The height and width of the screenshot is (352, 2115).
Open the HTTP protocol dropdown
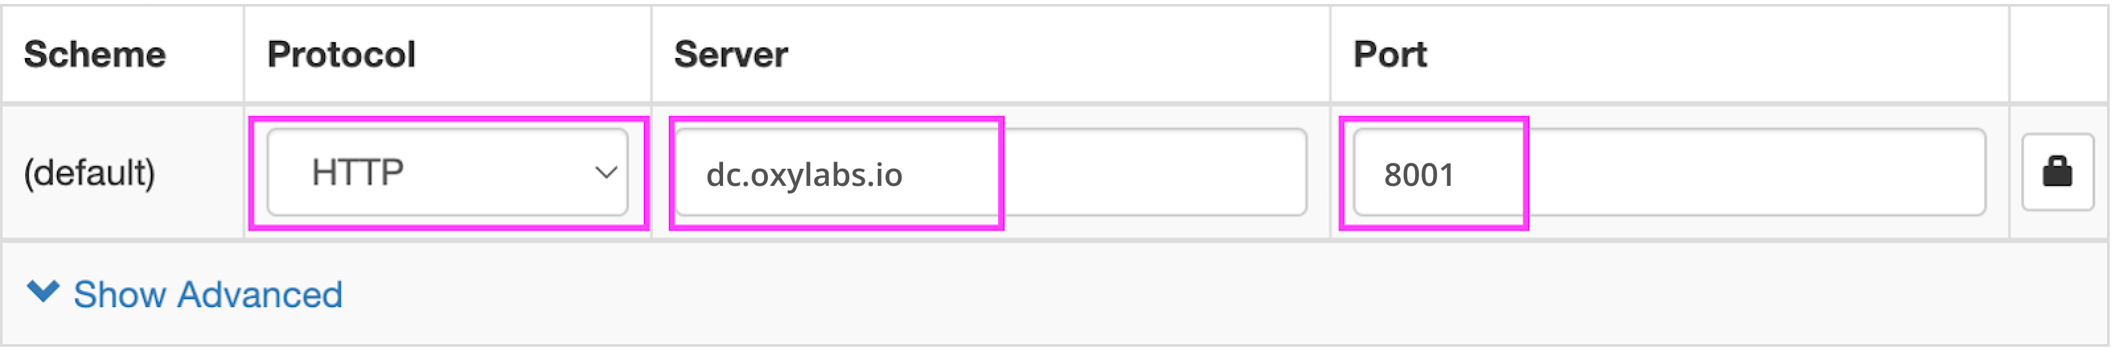[447, 172]
